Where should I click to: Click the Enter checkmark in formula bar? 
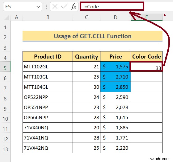[x=64, y=6]
